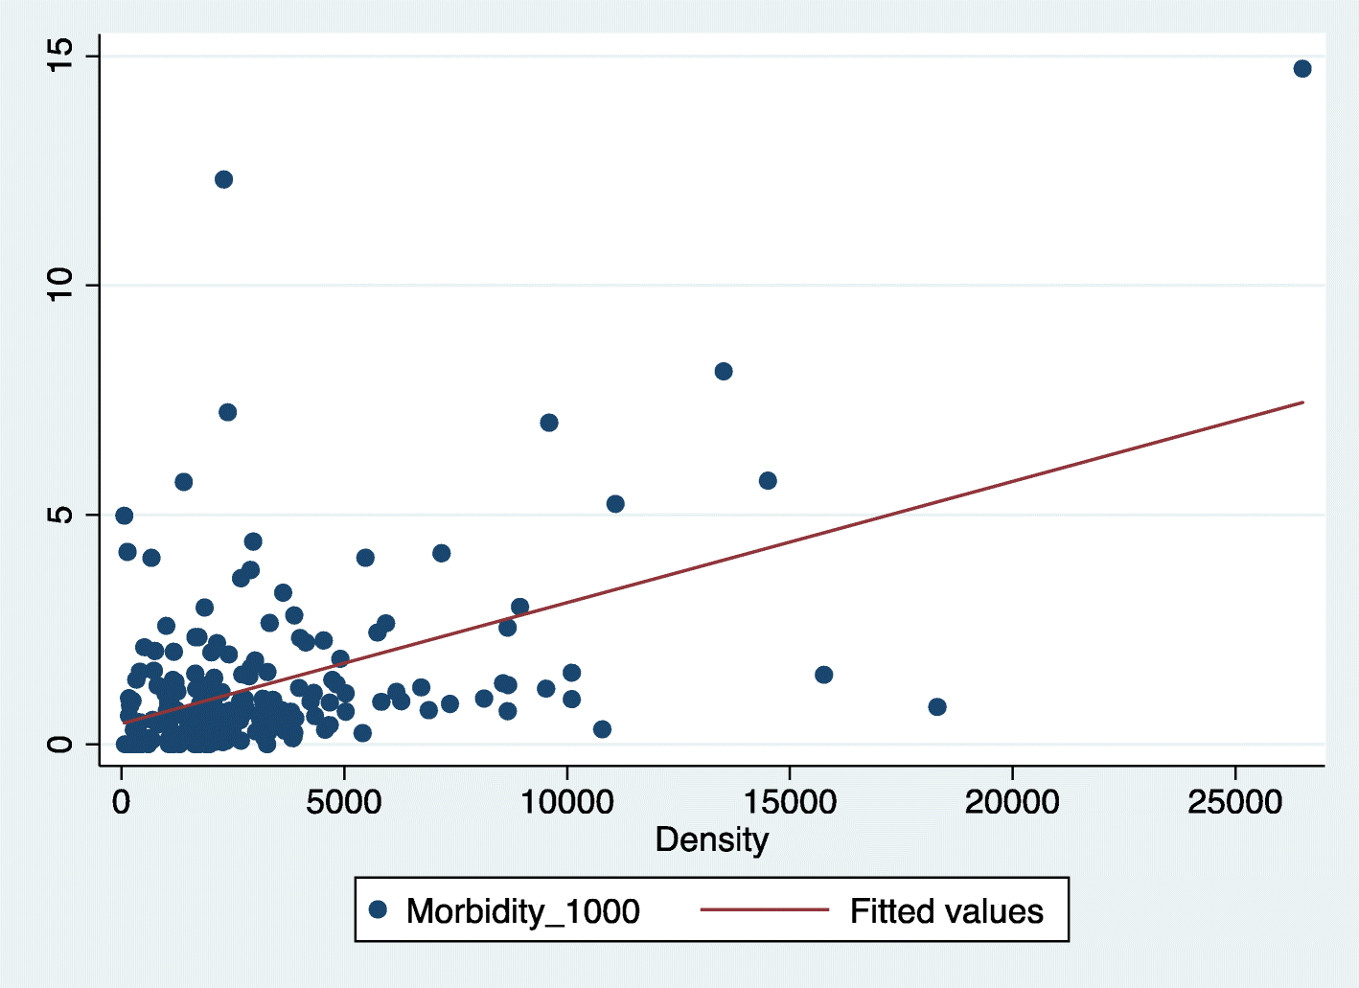
Task: Select the Fitted values legend text
Action: click(946, 910)
